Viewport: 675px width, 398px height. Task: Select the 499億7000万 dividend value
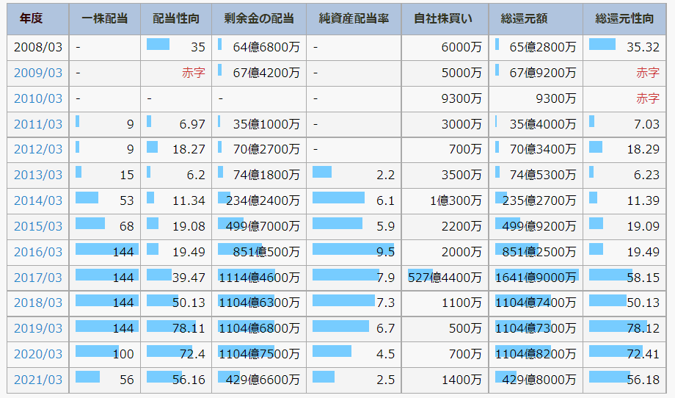pos(263,227)
